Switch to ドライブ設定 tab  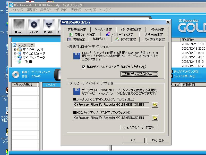(126, 40)
